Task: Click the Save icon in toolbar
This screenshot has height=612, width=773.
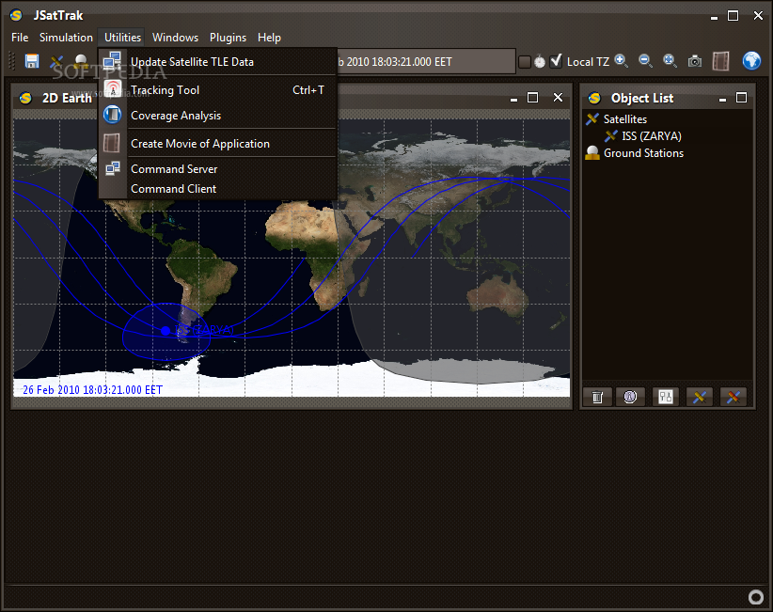Action: (32, 62)
